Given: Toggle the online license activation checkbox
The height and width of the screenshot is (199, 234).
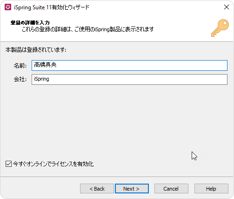Looking at the screenshot, I should click(8, 164).
